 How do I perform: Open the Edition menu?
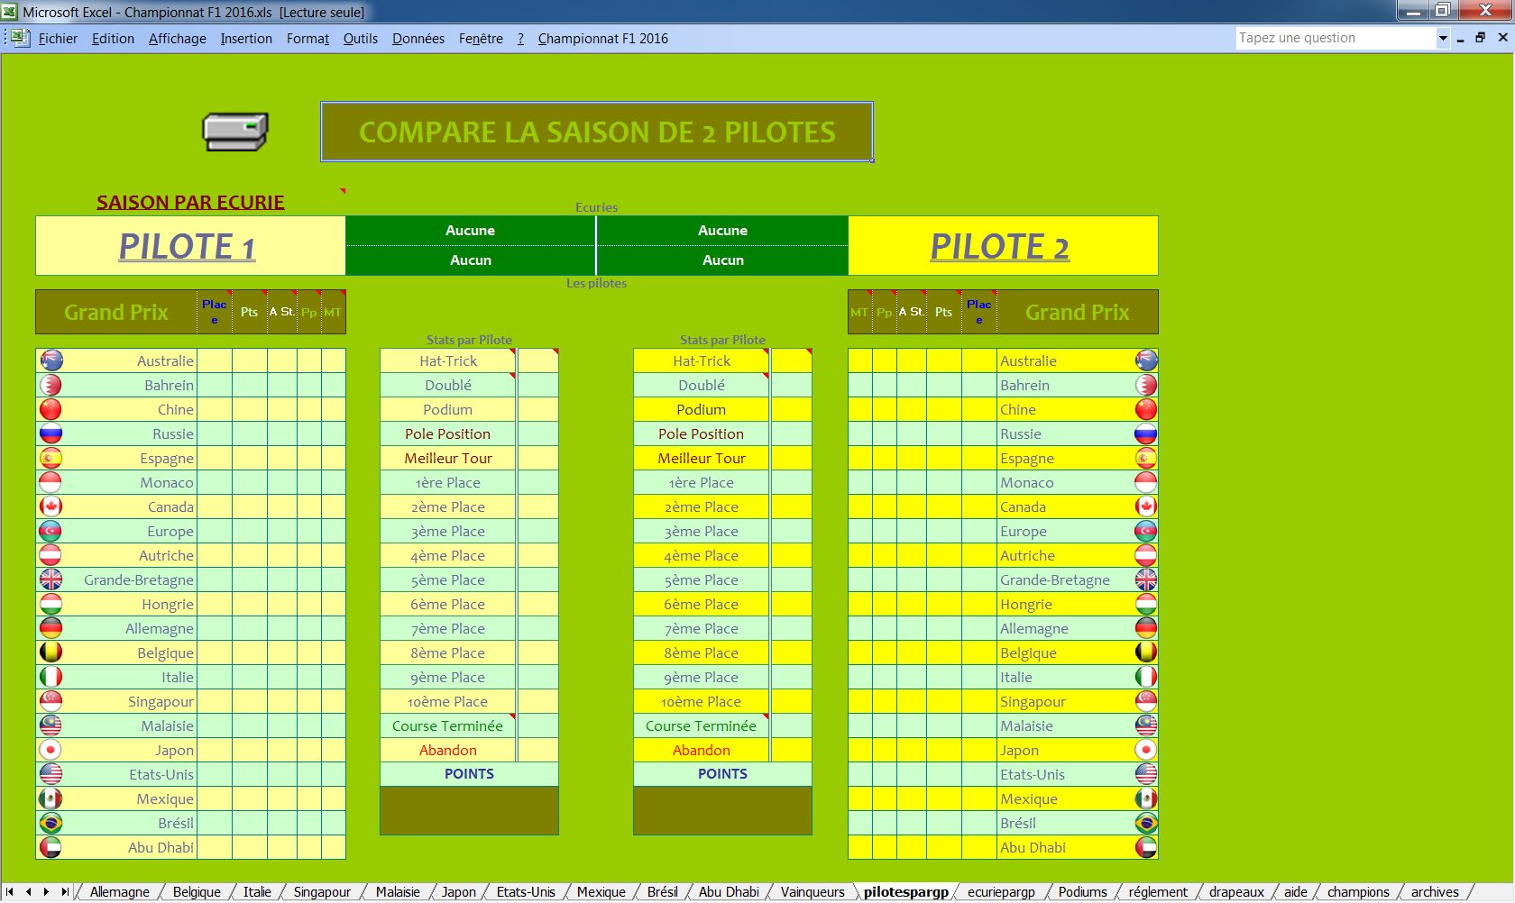113,39
